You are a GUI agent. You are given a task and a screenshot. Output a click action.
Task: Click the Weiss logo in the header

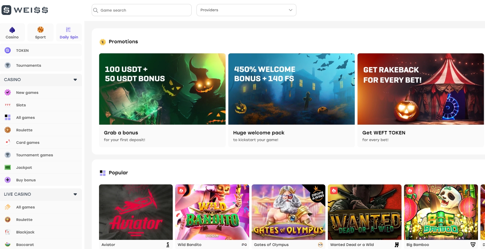click(25, 10)
